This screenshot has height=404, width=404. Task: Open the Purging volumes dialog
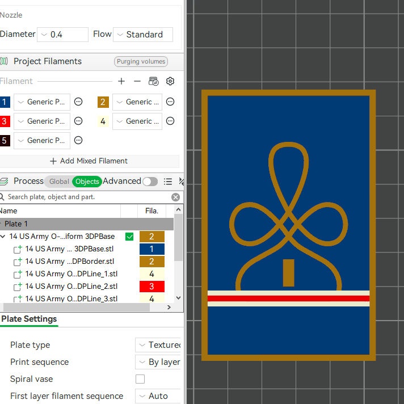[x=141, y=62]
